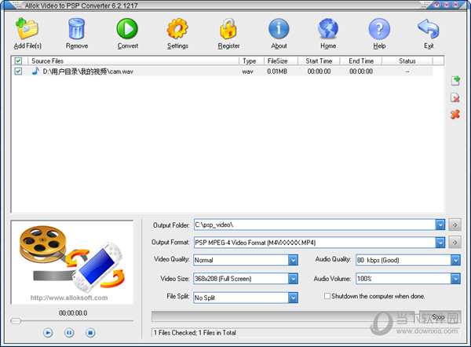The image size is (471, 347).
Task: Click the 1 Files Checked status text
Action: click(x=195, y=333)
